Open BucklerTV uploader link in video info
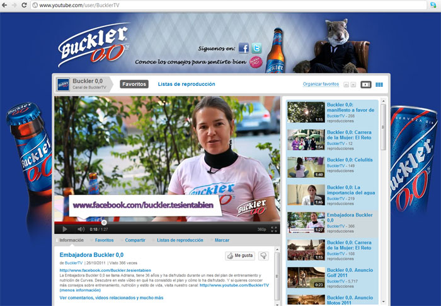 (74, 263)
